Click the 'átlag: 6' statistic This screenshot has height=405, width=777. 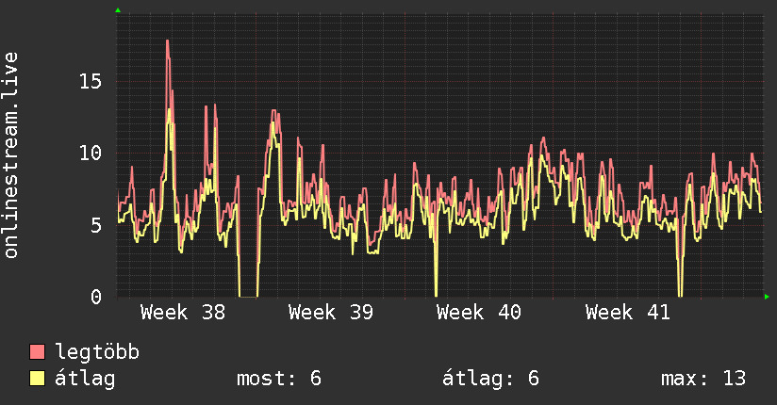[x=490, y=379]
